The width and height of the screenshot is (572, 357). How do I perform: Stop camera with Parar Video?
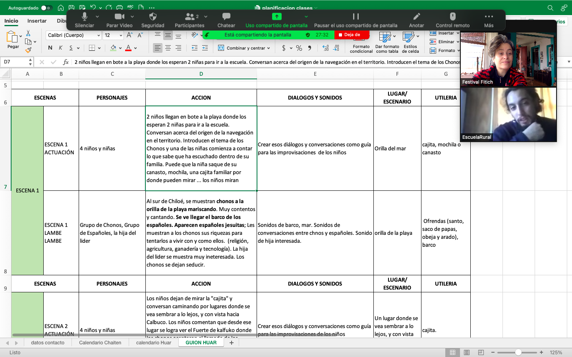point(119,20)
